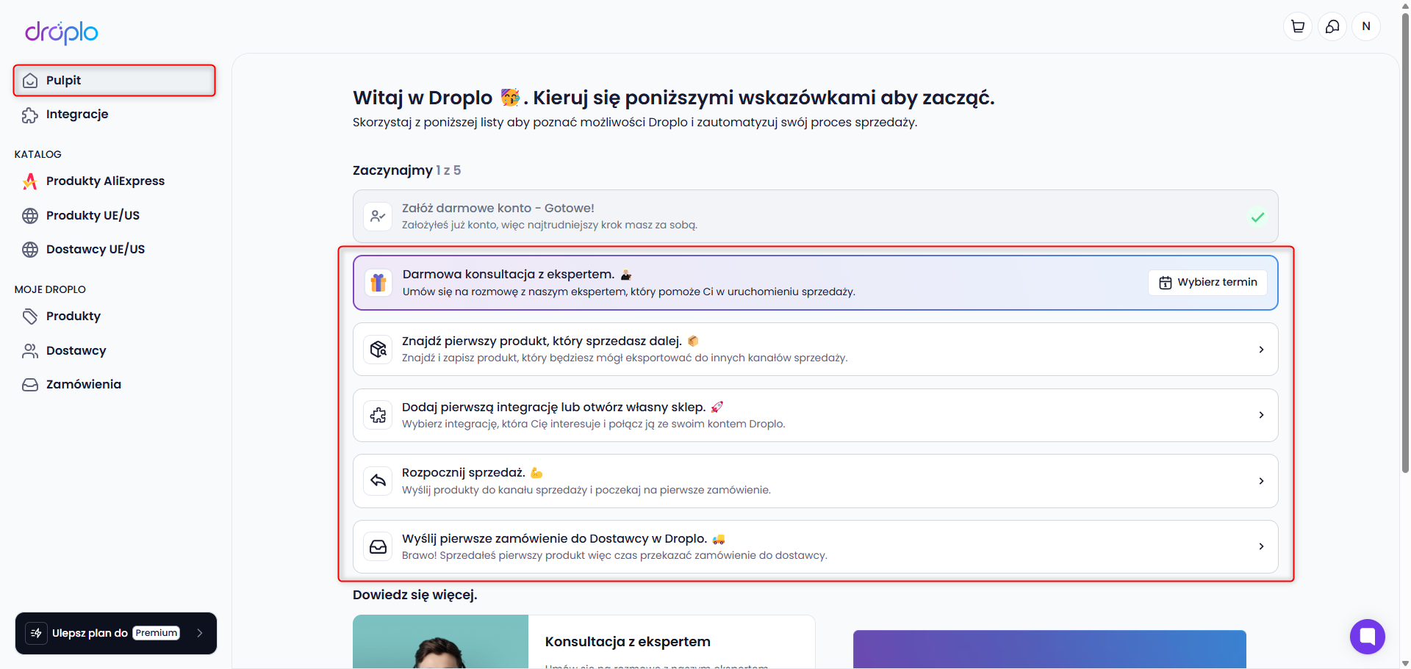Click the 'Zaczynajmy 1 z 5' progress text
Image resolution: width=1411 pixels, height=669 pixels.
(407, 170)
